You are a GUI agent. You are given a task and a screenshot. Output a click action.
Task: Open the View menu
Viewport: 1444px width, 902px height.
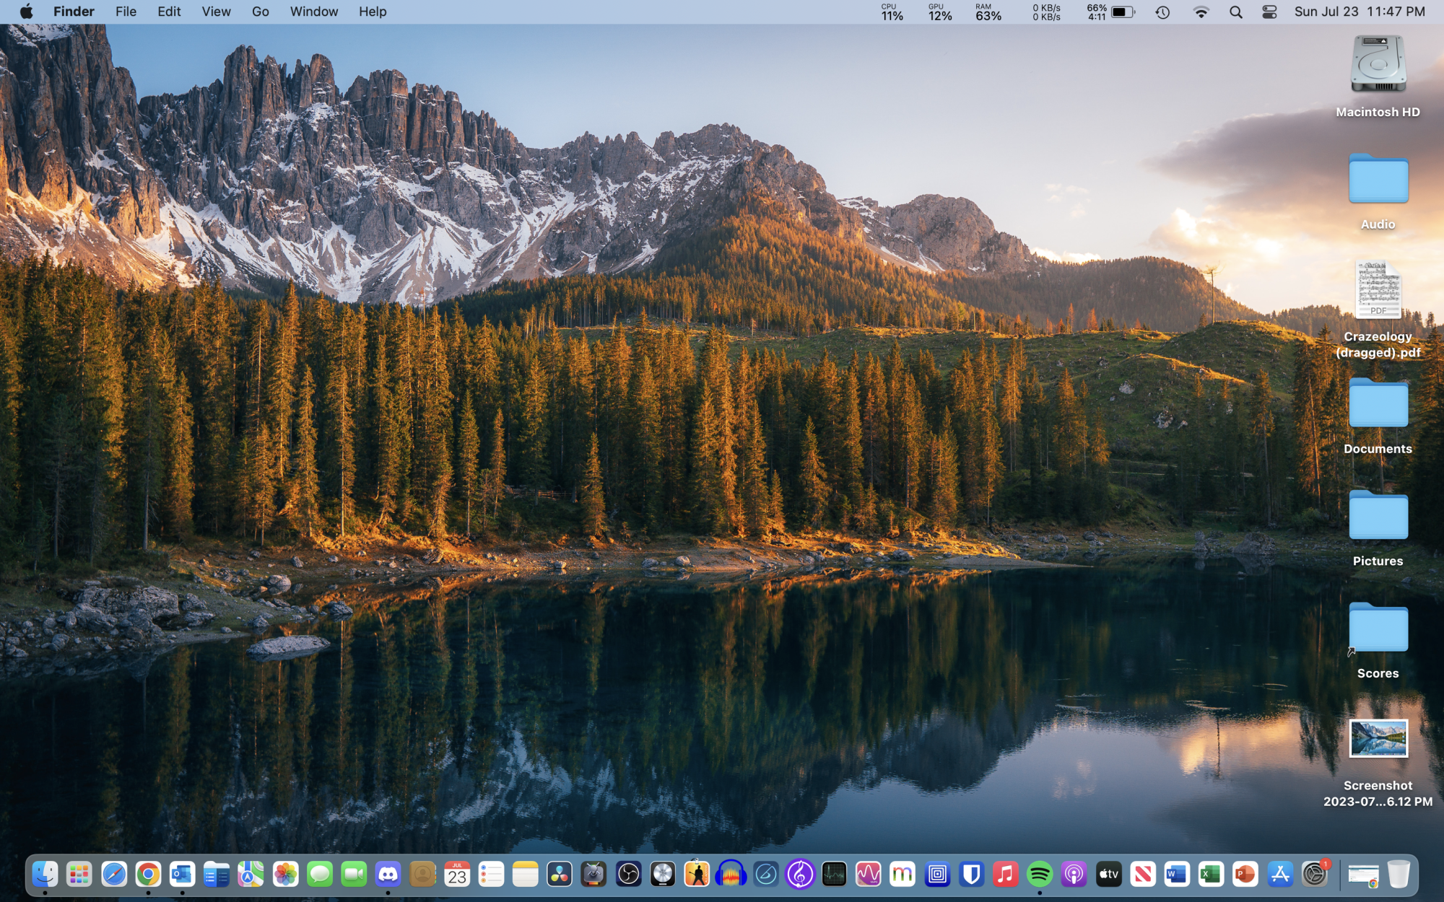pos(216,12)
